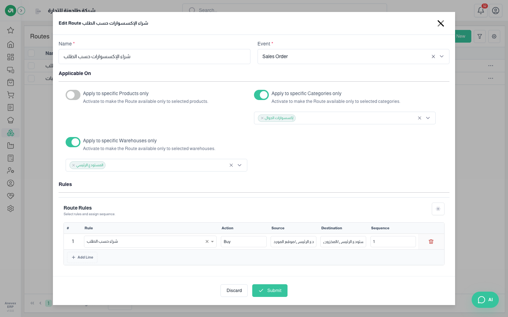This screenshot has width=508, height=317.
Task: Expand the Event Sales Order dropdown
Action: (x=442, y=56)
